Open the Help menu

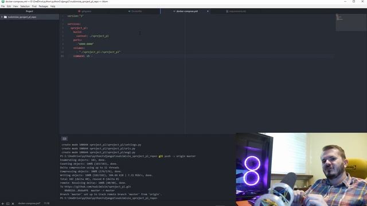[x=53, y=6]
